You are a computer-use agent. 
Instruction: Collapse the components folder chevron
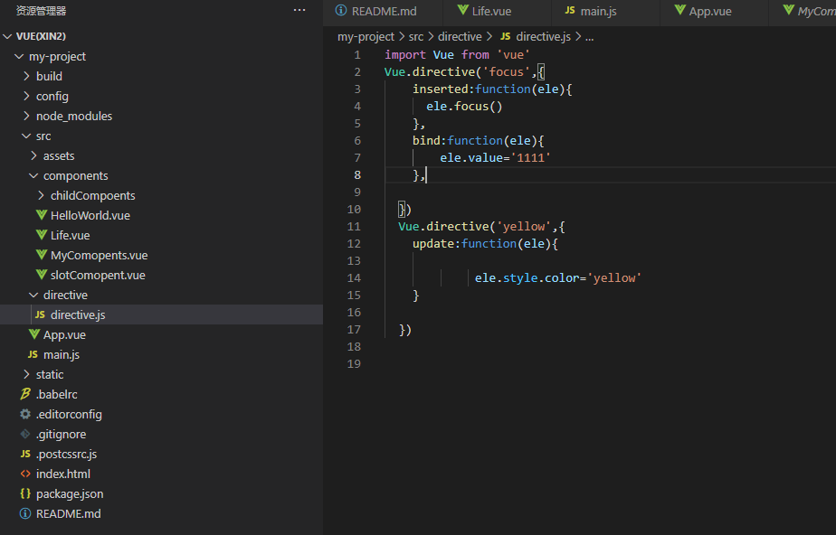[33, 175]
